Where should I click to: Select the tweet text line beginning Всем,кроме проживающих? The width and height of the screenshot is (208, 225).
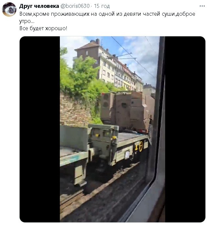pos(107,14)
